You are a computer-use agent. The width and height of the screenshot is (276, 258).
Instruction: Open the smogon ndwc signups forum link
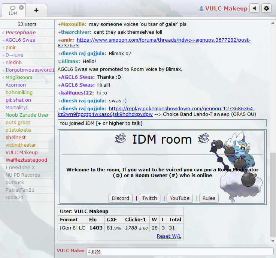pos(164,40)
